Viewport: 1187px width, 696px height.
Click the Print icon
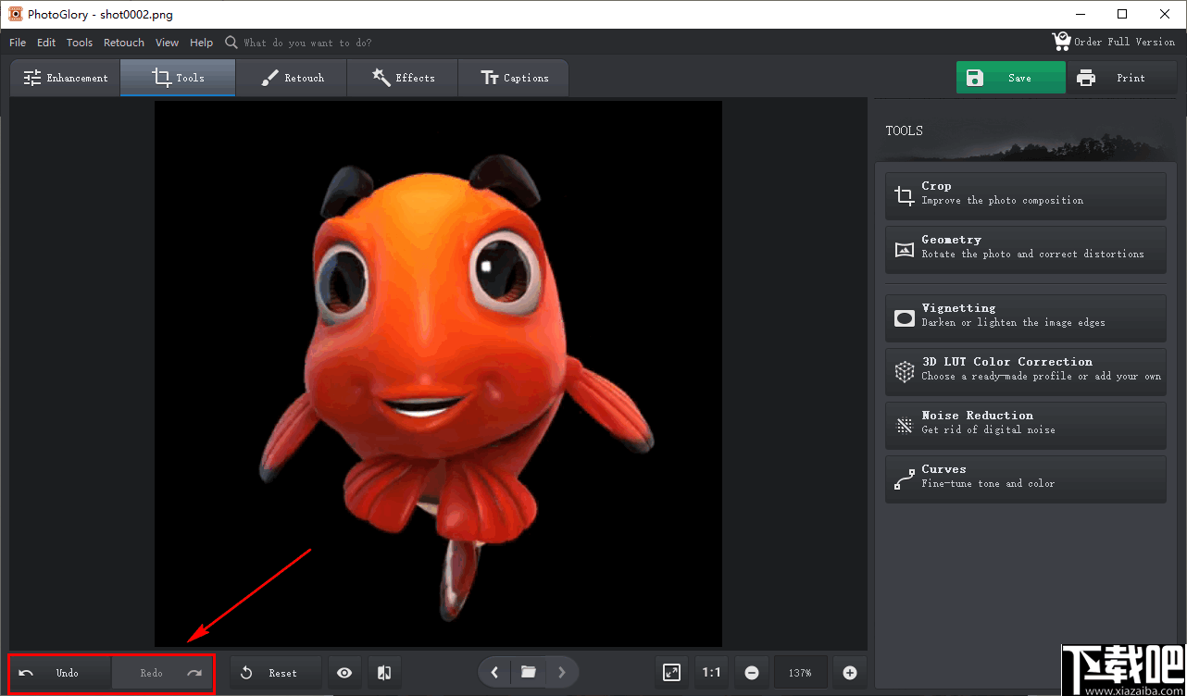point(1086,78)
